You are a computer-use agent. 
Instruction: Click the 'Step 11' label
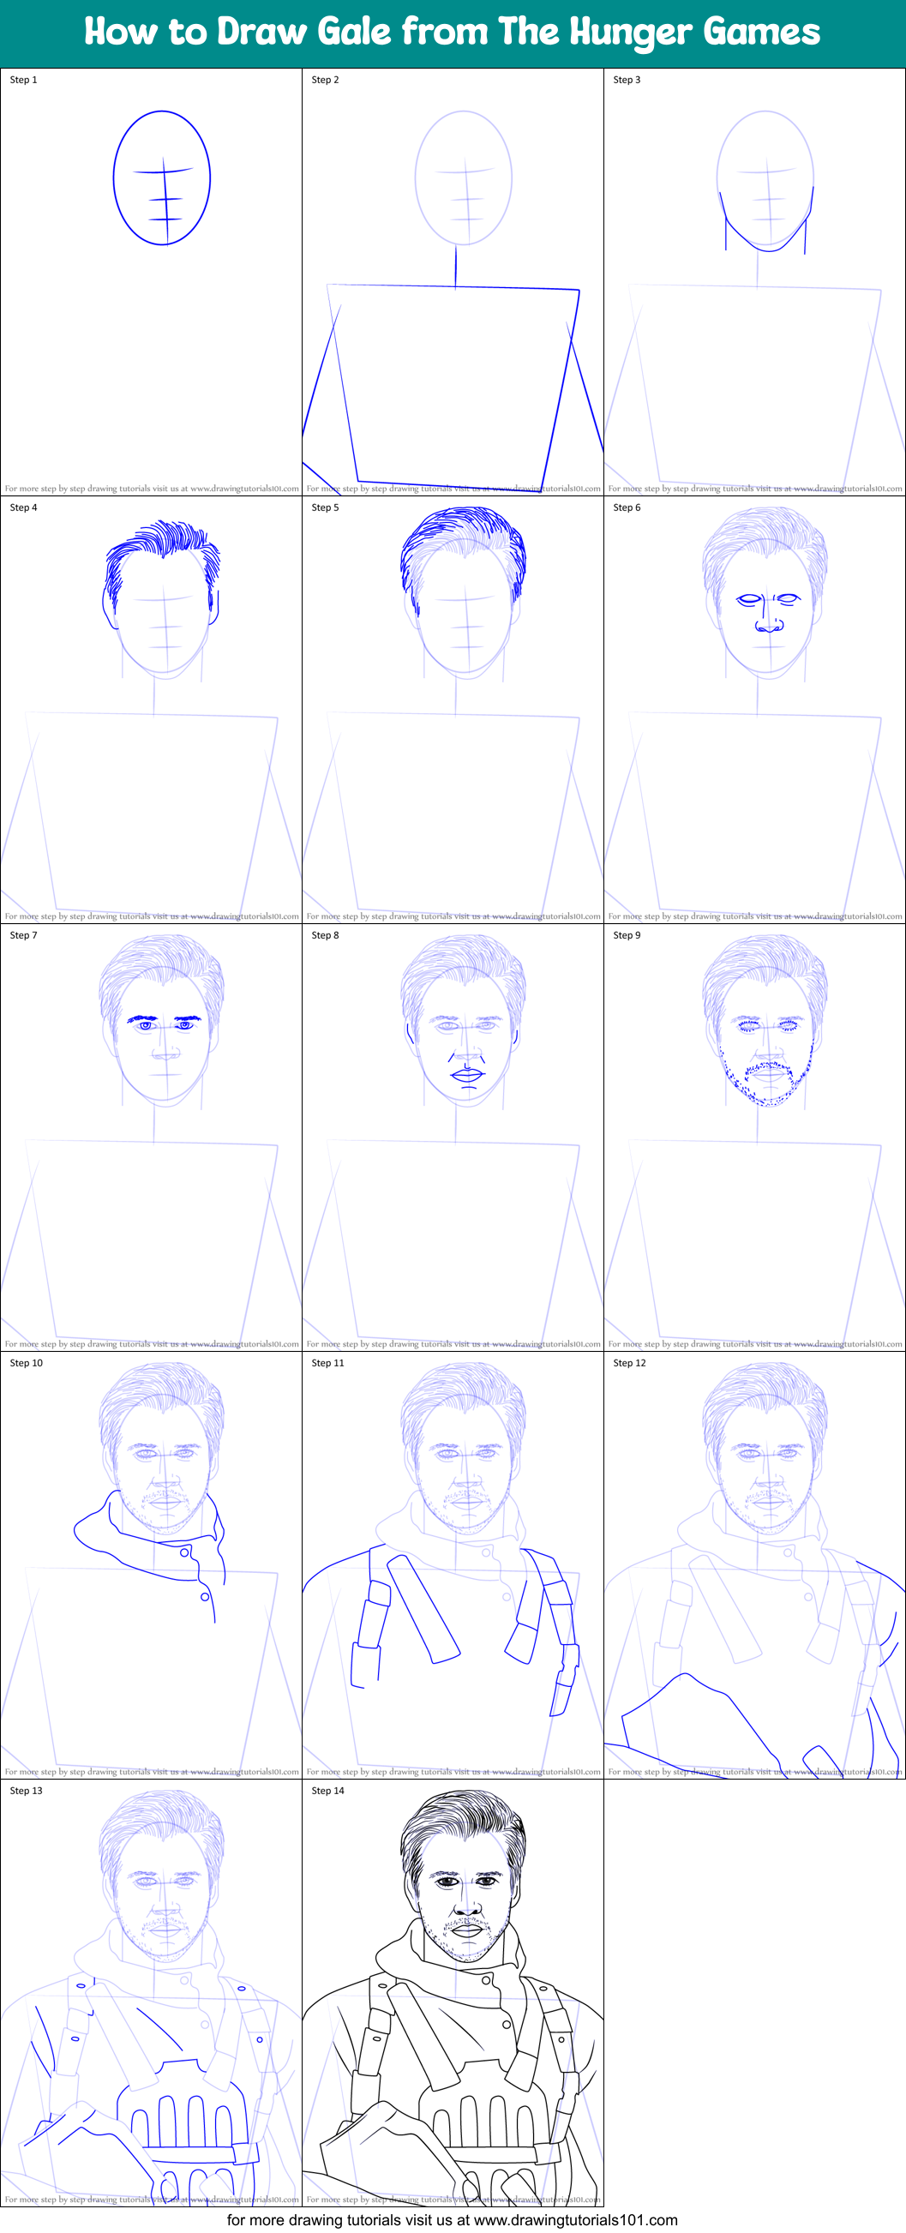click(x=327, y=1364)
